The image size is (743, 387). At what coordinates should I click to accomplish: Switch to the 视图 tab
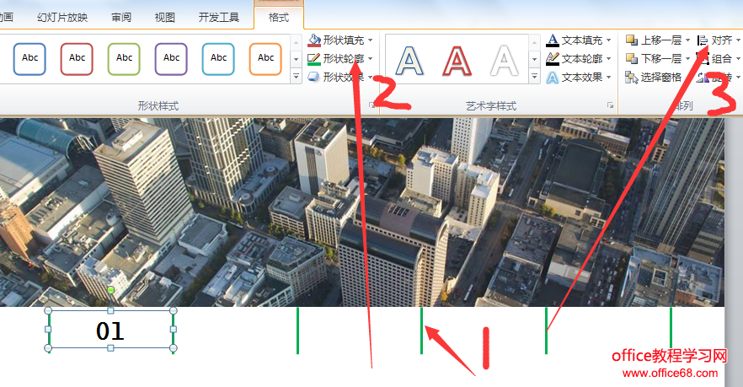click(x=165, y=18)
